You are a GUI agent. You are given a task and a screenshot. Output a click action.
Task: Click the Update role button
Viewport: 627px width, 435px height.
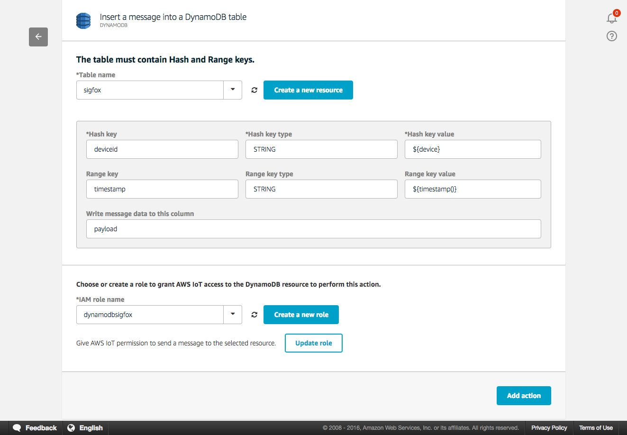click(x=314, y=343)
